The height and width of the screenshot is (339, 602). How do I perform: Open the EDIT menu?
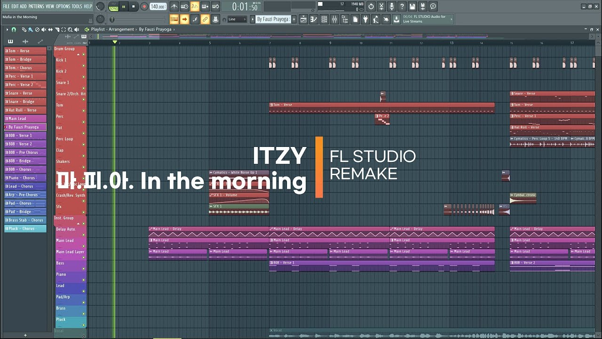click(15, 6)
